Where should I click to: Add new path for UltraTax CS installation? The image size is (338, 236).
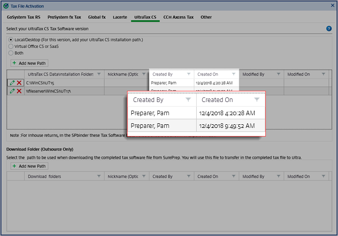tap(29, 63)
